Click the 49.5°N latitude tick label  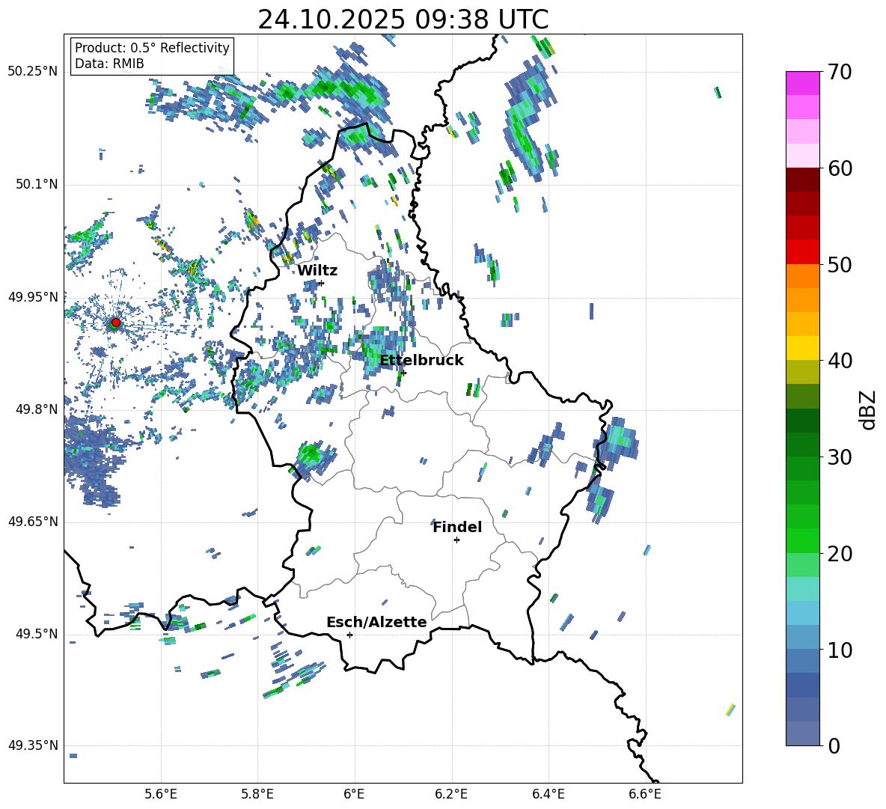tap(37, 634)
